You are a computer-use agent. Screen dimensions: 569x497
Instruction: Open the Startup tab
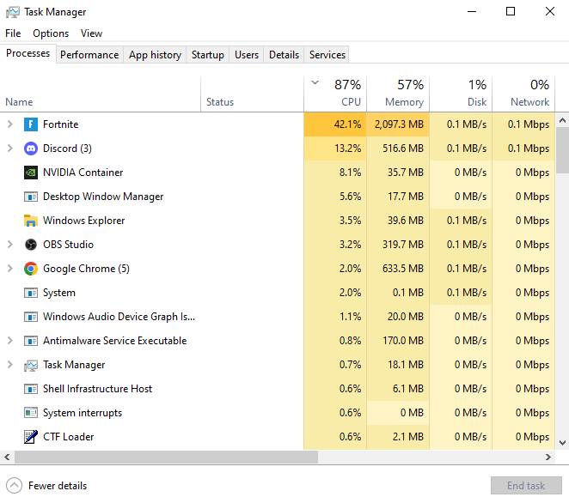[207, 55]
